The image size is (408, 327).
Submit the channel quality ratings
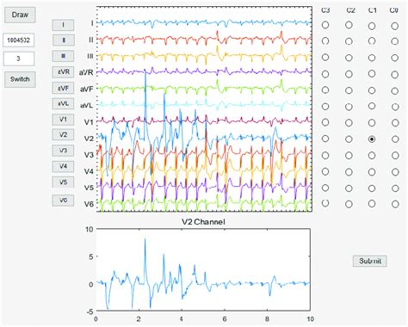[x=370, y=261]
